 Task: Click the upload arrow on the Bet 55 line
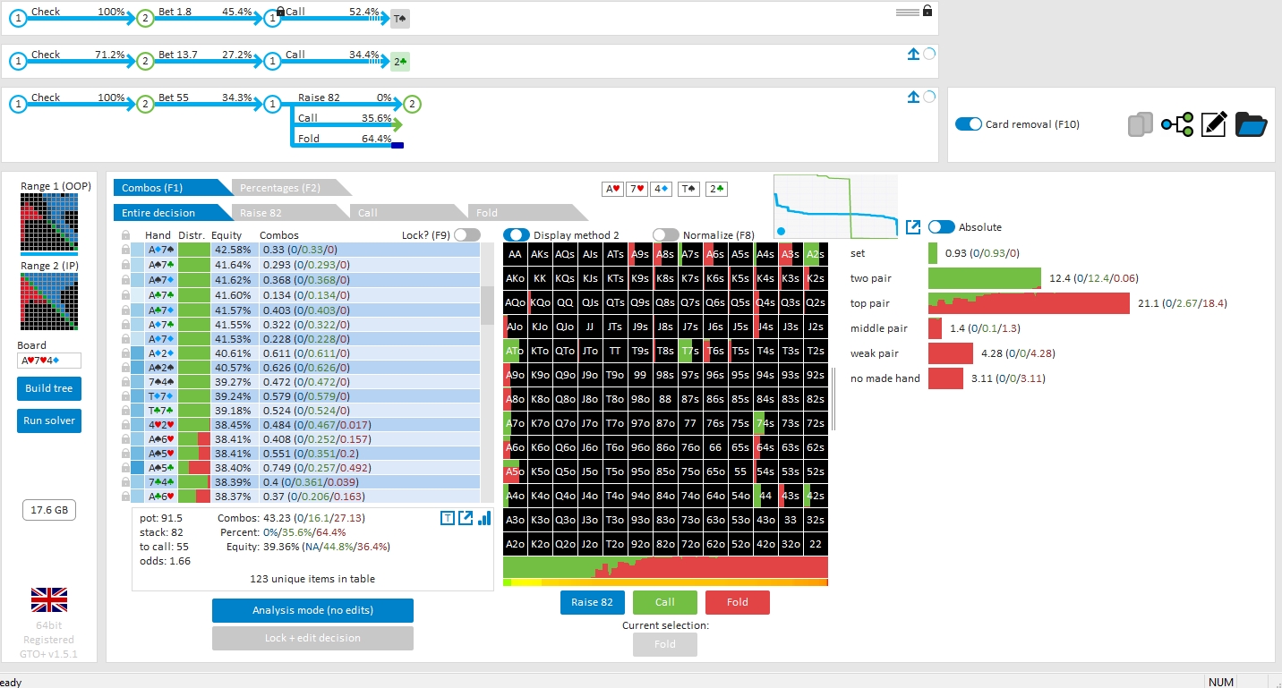(x=913, y=98)
